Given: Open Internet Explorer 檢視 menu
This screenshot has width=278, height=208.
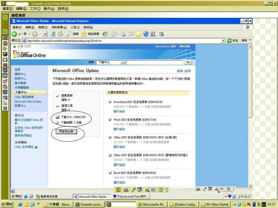Looking at the screenshot, I should [43, 27].
